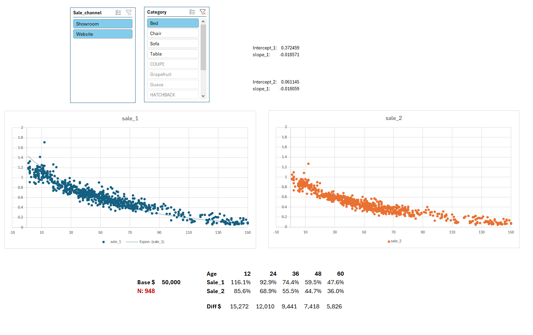Click the scroll-up arrow in the Category slicer

pyautogui.click(x=203, y=21)
